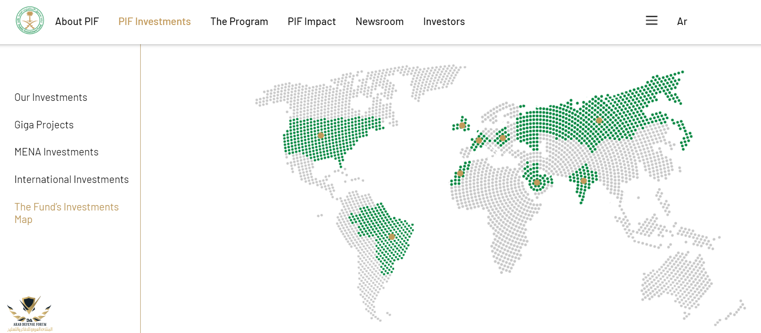Select the gold marker on Morocco
This screenshot has width=761, height=333.
click(x=460, y=173)
